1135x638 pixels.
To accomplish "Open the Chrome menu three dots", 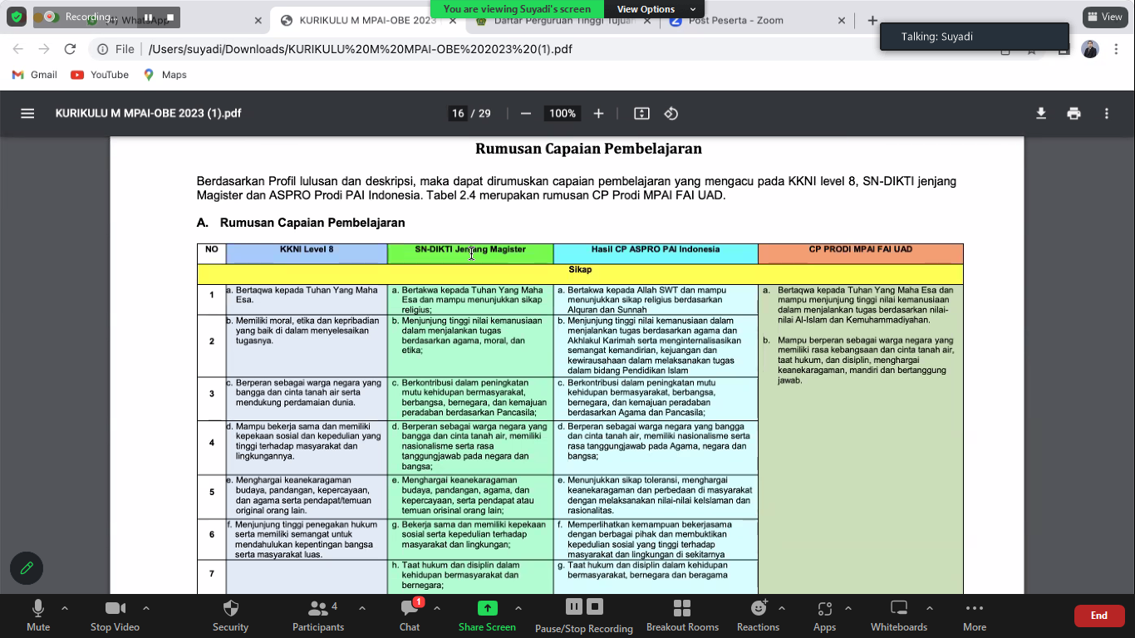I will tap(1116, 49).
